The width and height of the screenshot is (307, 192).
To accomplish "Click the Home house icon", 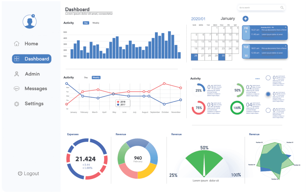I will (x=17, y=44).
